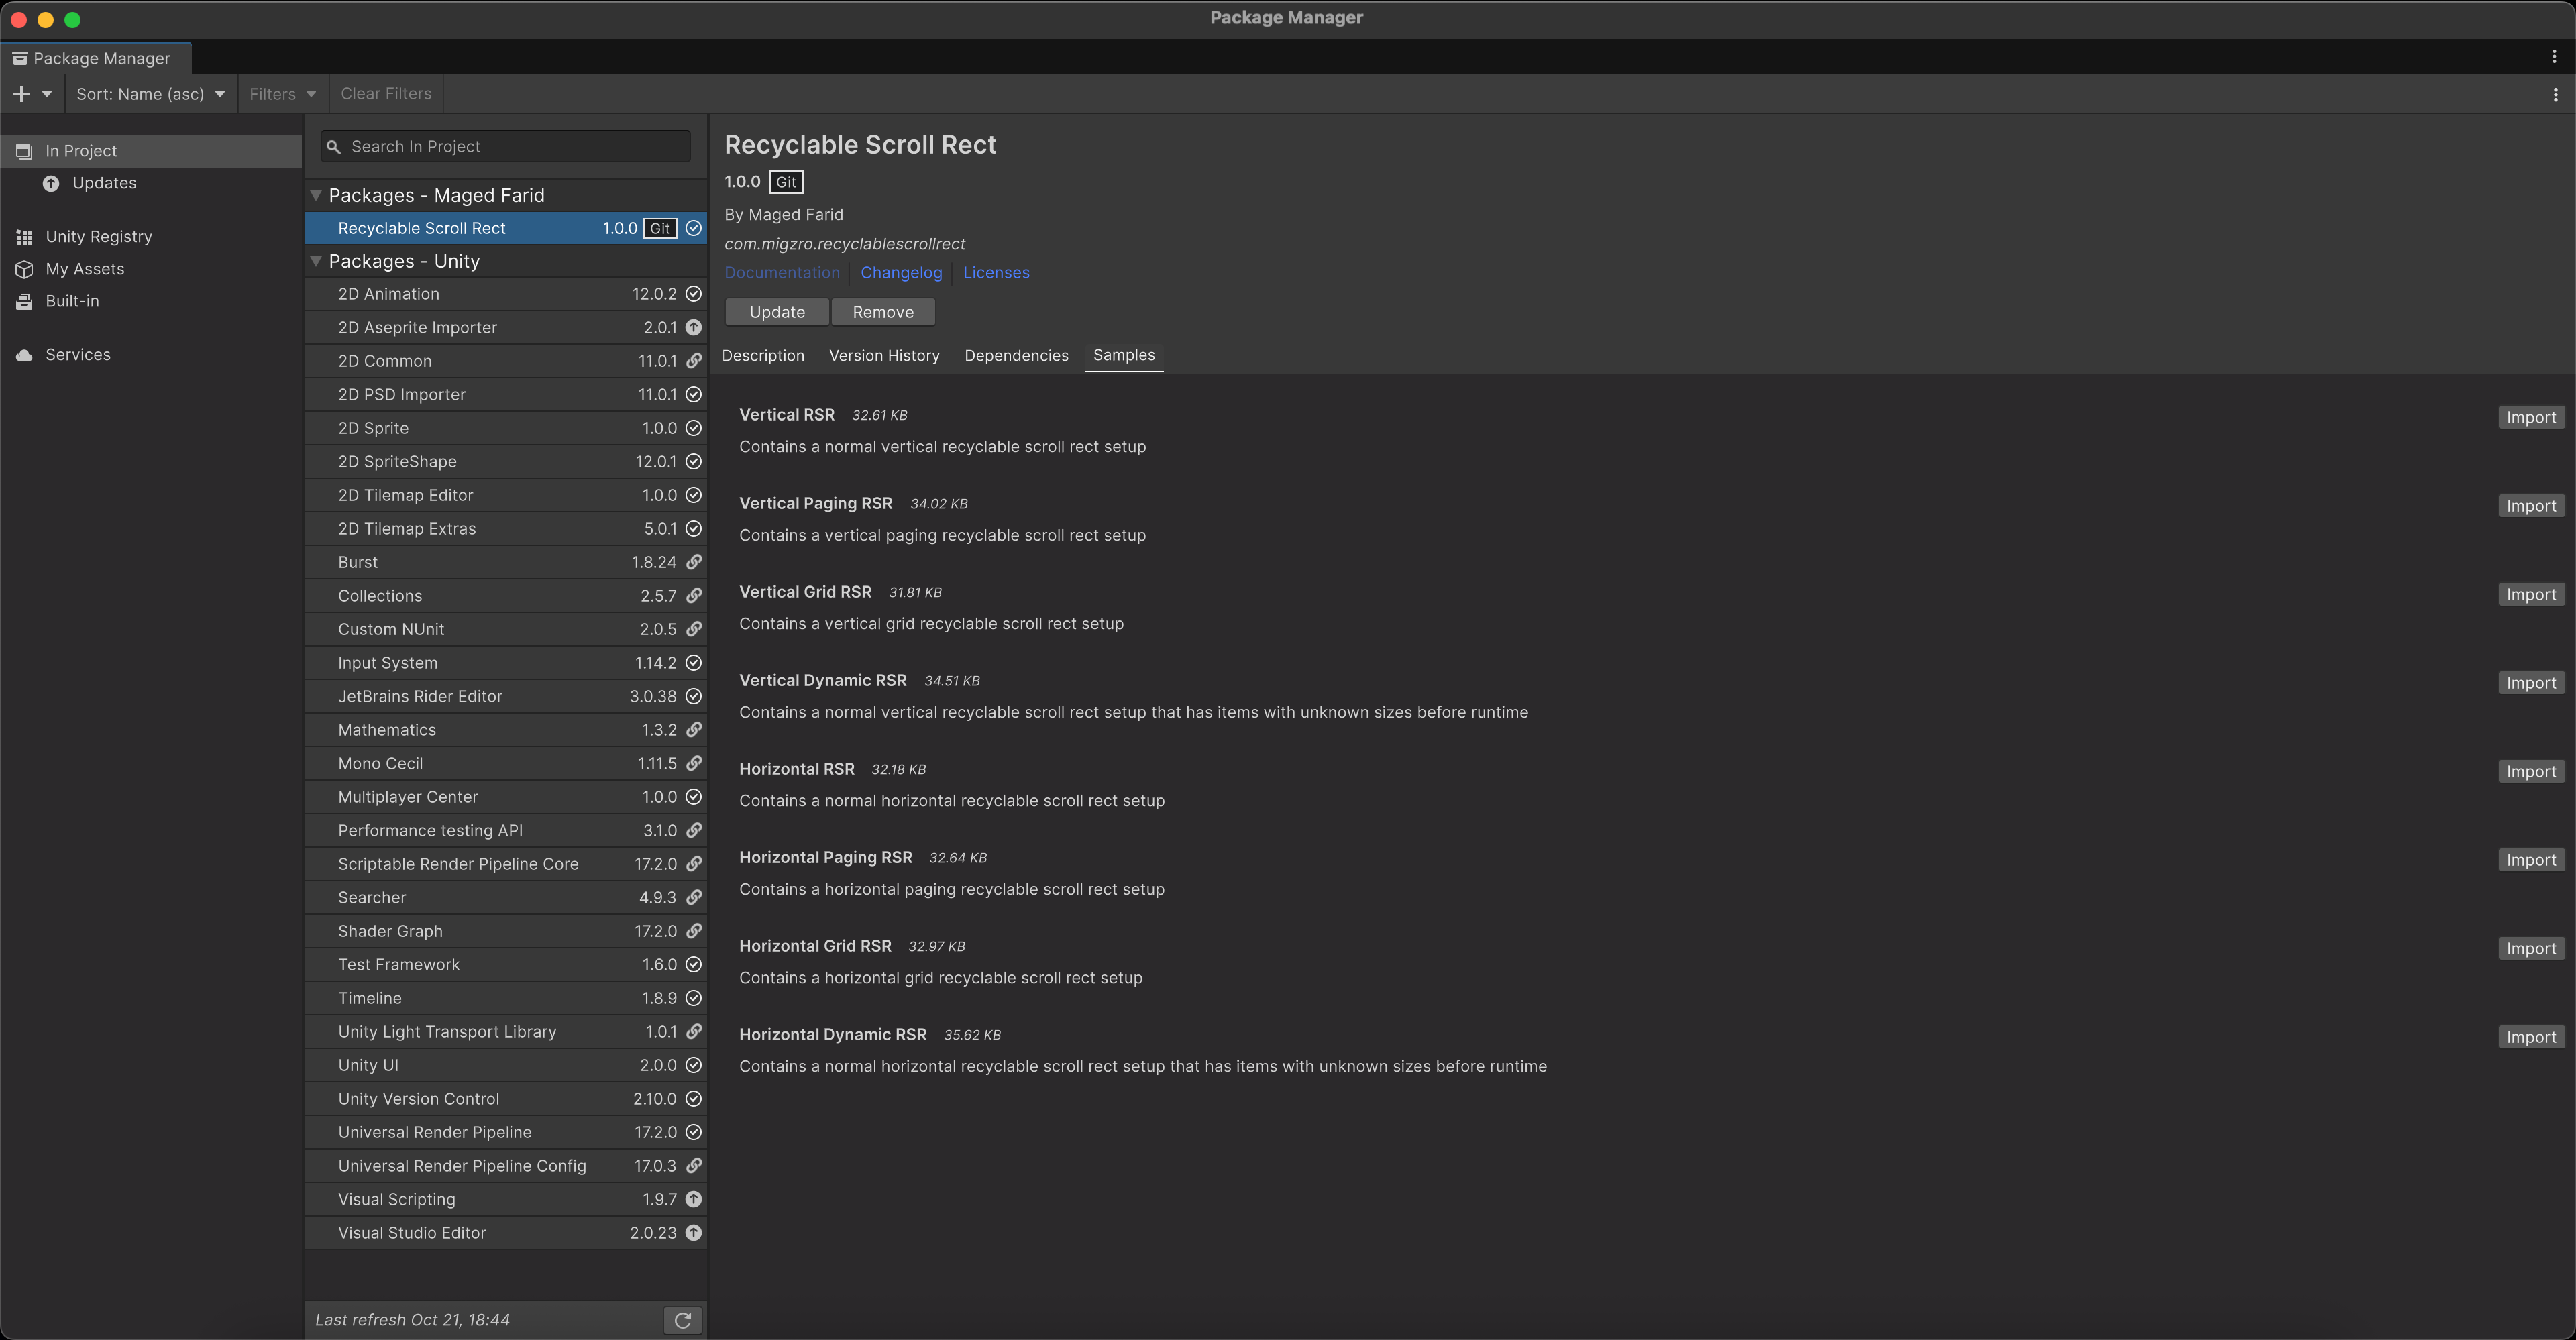The width and height of the screenshot is (2576, 1340).
Task: Open Services in the sidebar
Action: 78,354
